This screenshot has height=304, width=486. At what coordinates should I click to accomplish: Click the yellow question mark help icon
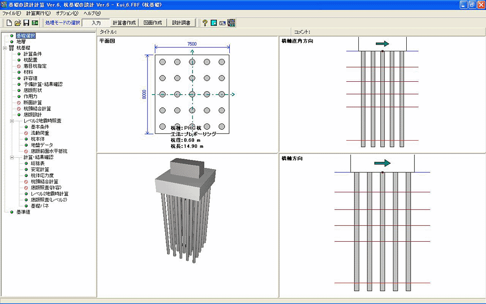click(205, 23)
